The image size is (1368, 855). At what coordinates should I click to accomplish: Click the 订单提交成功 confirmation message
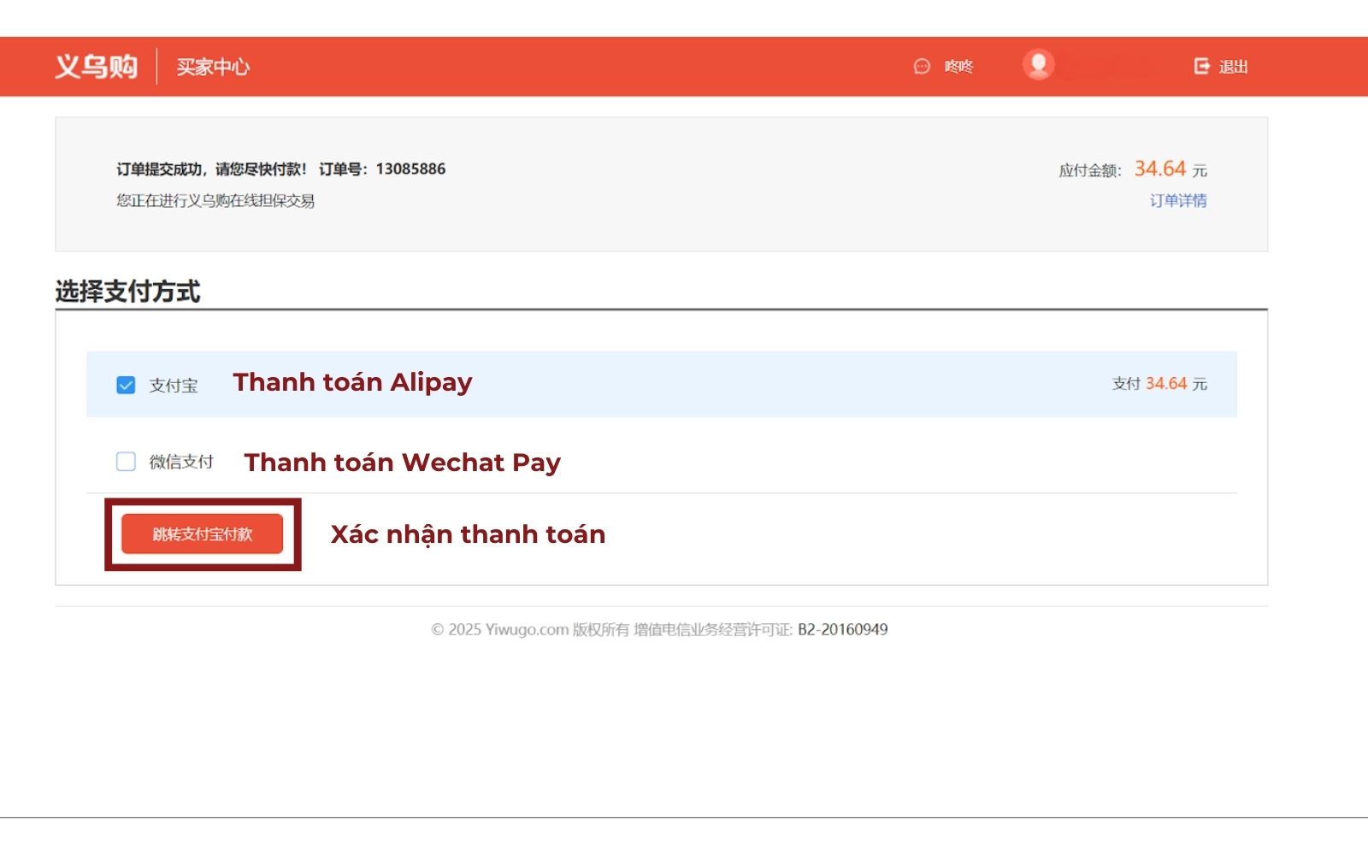pos(211,168)
